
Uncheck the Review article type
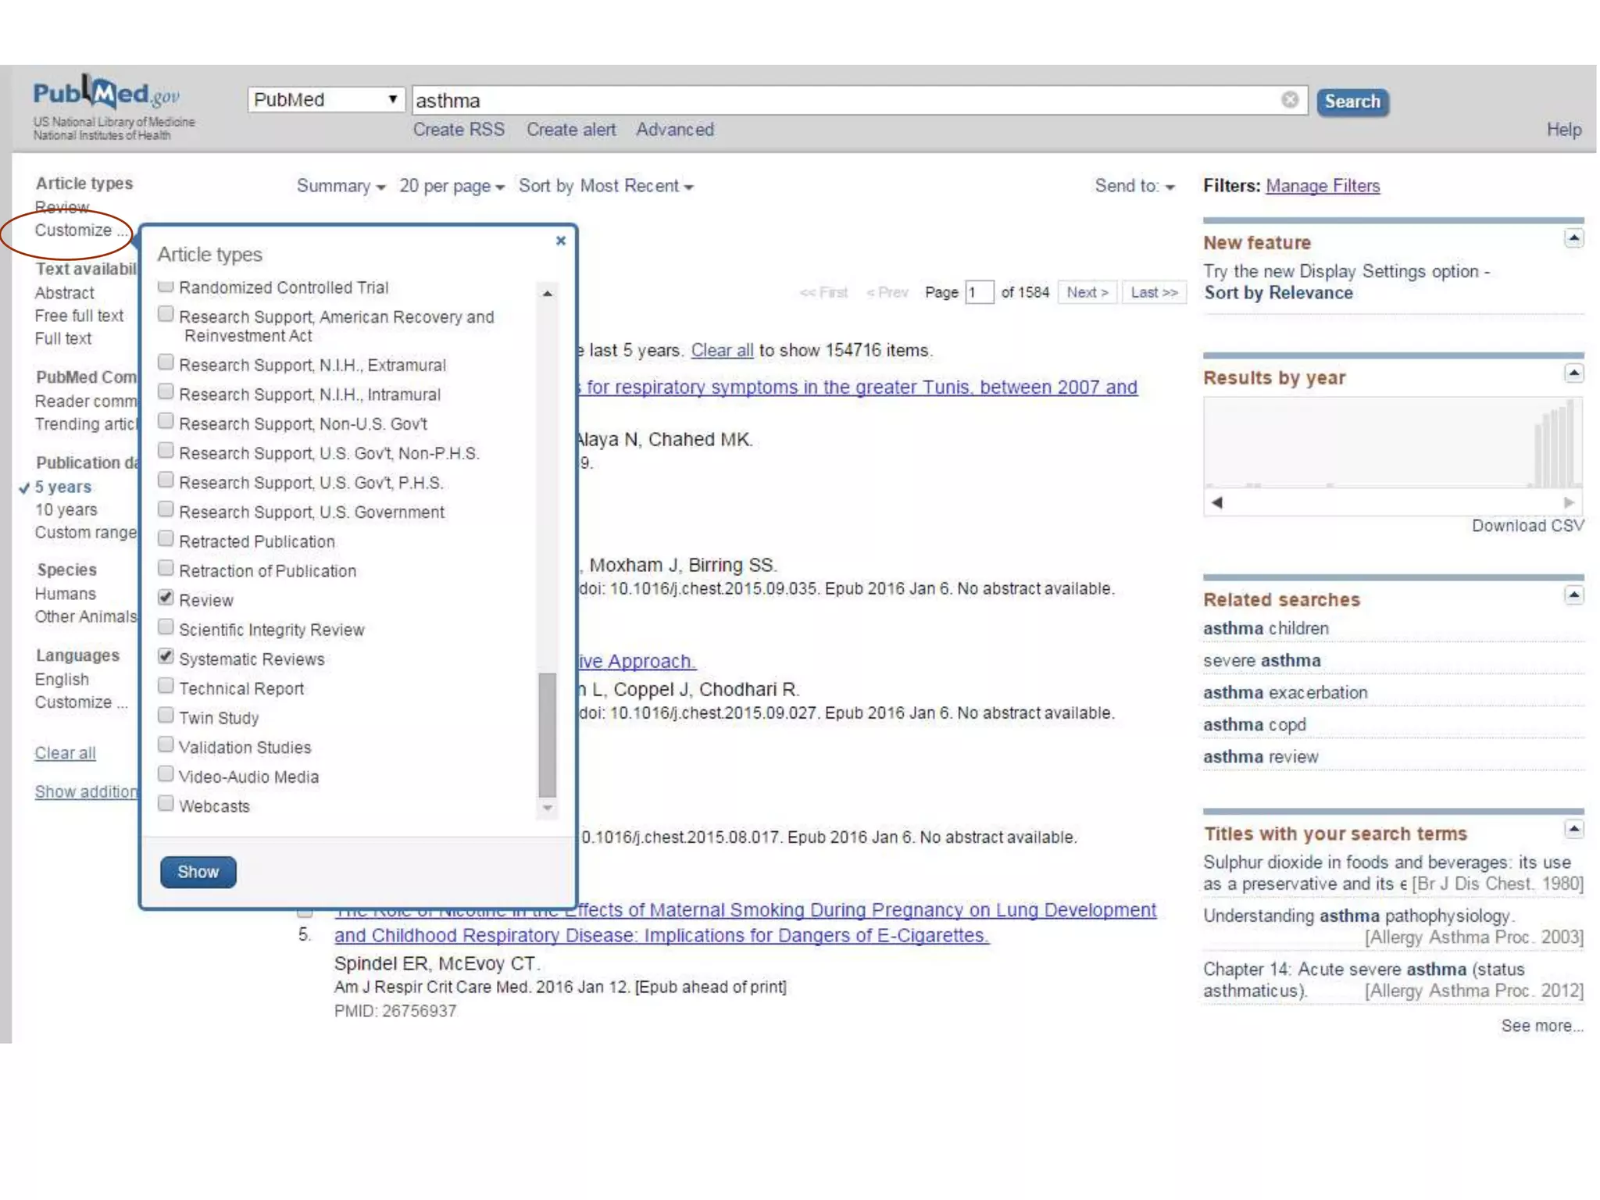click(x=166, y=598)
